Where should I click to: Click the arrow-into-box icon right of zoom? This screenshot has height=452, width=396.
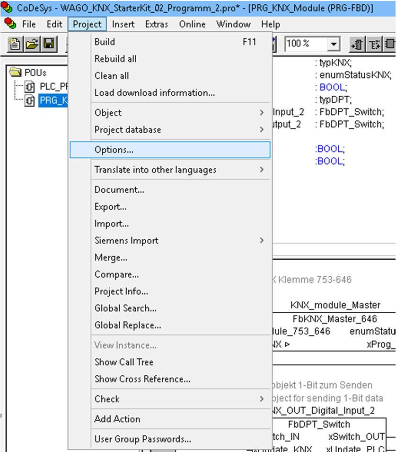[357, 45]
